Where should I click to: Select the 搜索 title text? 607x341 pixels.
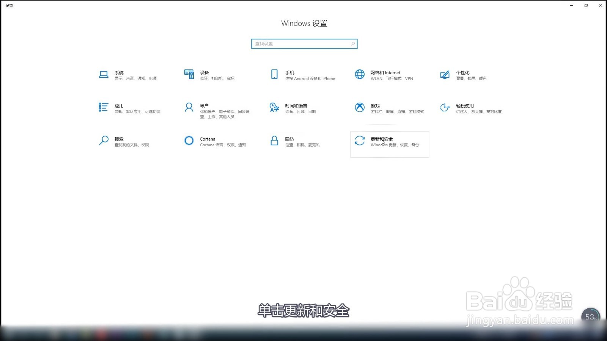coord(119,139)
